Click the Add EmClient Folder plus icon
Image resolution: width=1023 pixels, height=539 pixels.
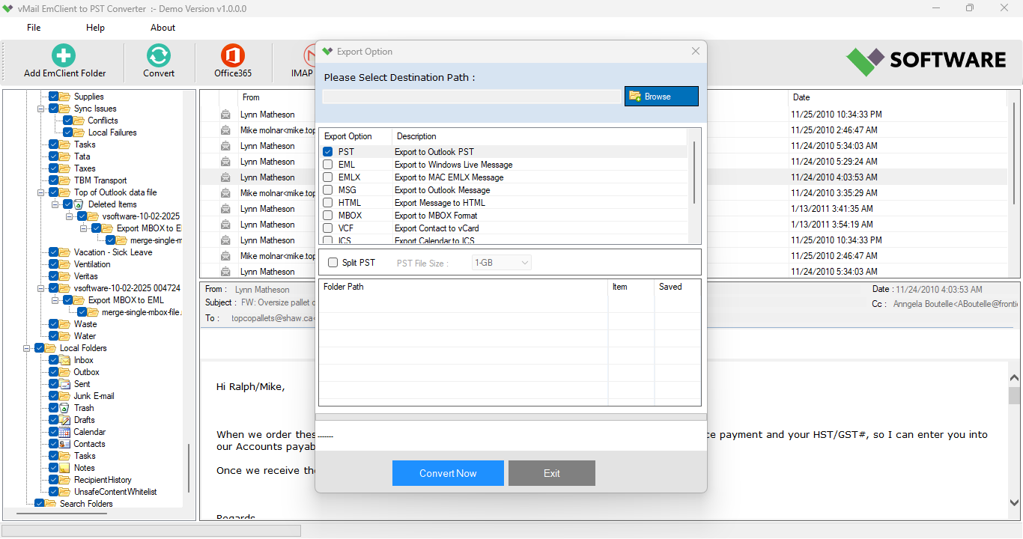tap(64, 55)
